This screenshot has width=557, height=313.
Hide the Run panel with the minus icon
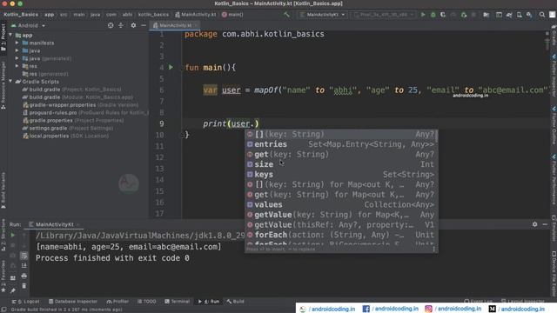(x=545, y=224)
